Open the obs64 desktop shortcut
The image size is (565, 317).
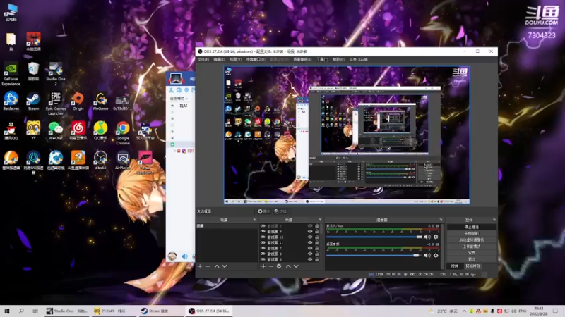[x=100, y=160]
